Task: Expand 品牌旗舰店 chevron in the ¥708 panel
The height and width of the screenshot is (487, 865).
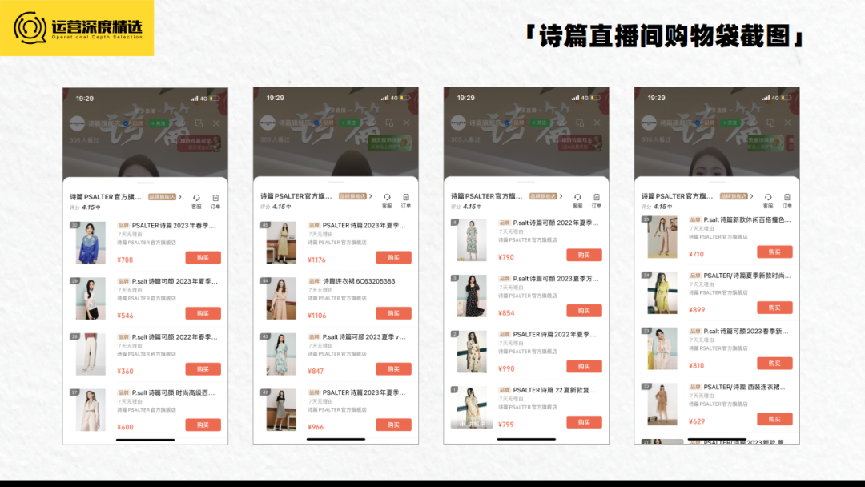Action: point(179,196)
